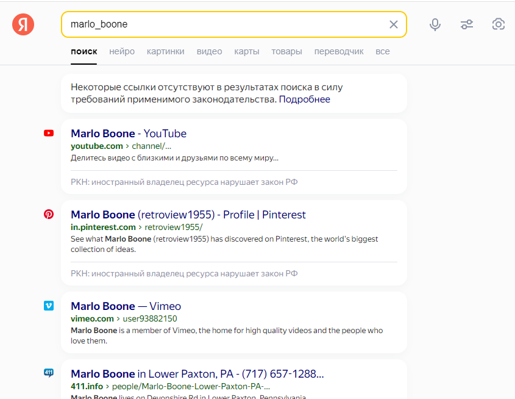Open image search camera icon
The image size is (515, 399).
coord(499,24)
